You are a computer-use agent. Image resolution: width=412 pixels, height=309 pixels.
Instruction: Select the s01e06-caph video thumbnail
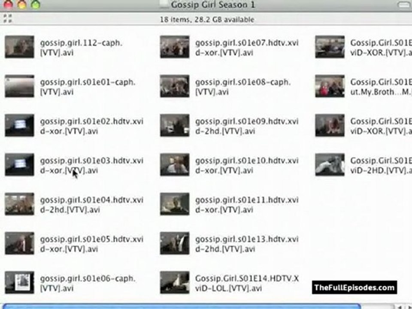pyautogui.click(x=19, y=282)
